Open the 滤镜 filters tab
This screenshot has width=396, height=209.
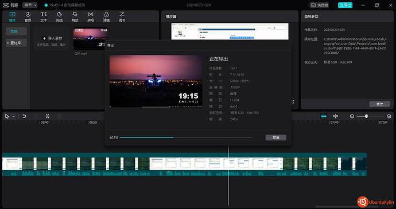(x=106, y=17)
